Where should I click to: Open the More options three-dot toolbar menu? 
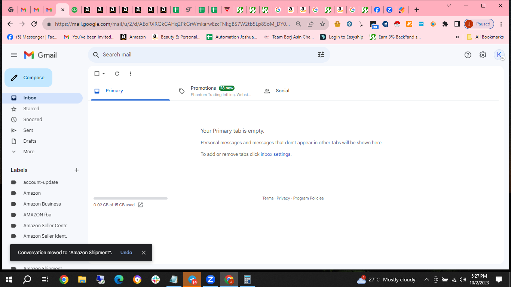[131, 74]
